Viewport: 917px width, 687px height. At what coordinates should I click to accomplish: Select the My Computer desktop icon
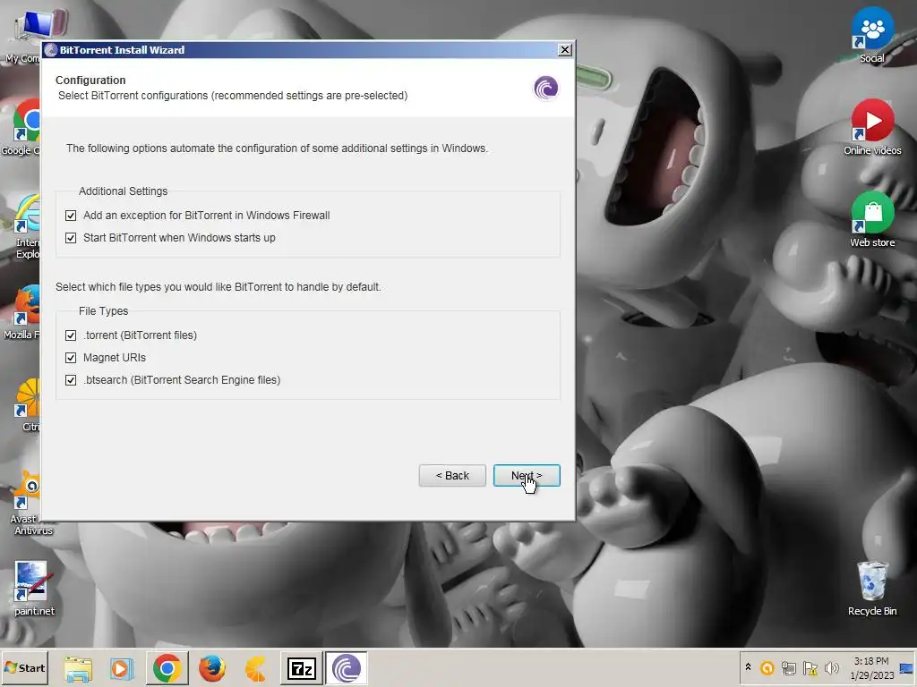tap(23, 35)
